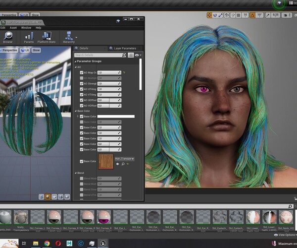Collapse the Base Color group
Image resolution: width=297 pixels, height=248 pixels.
[76, 111]
